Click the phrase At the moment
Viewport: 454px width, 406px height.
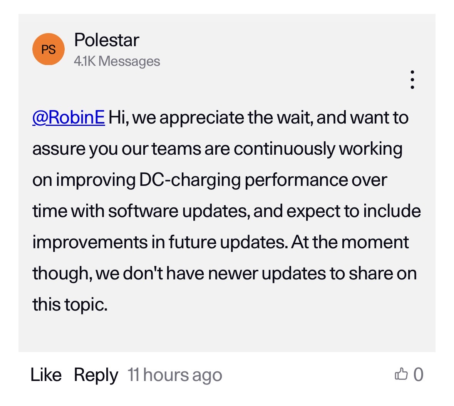[x=350, y=242]
